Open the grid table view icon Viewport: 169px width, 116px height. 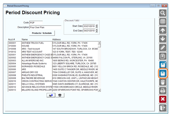tap(163, 21)
